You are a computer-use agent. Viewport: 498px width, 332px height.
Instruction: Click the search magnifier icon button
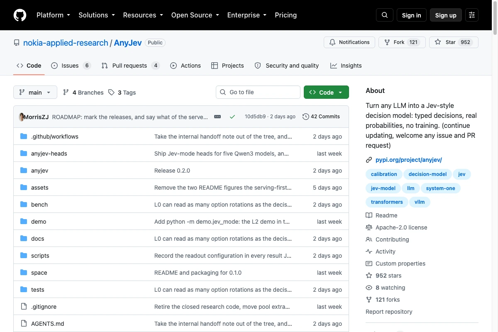(385, 15)
